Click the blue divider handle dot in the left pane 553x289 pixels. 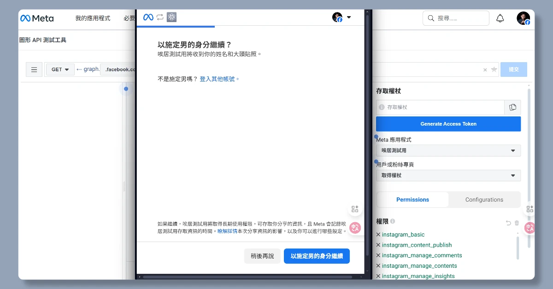[126, 89]
